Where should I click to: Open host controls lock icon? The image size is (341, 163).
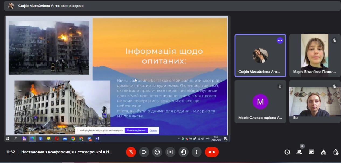[335, 152]
